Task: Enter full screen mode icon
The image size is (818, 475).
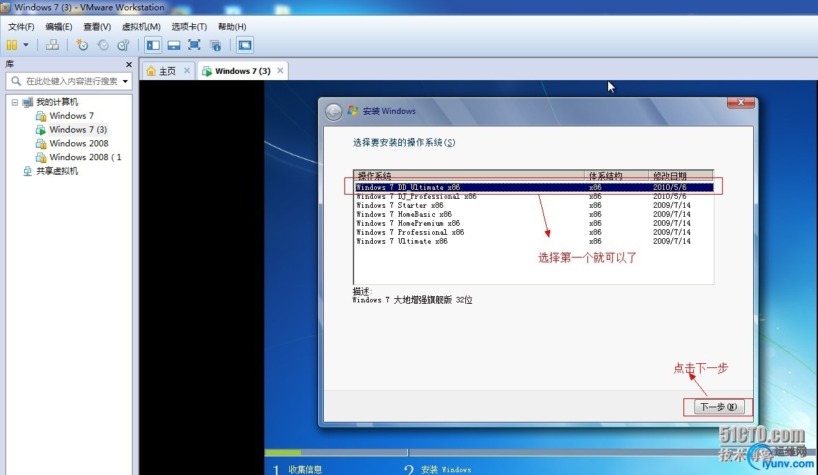Action: point(194,45)
